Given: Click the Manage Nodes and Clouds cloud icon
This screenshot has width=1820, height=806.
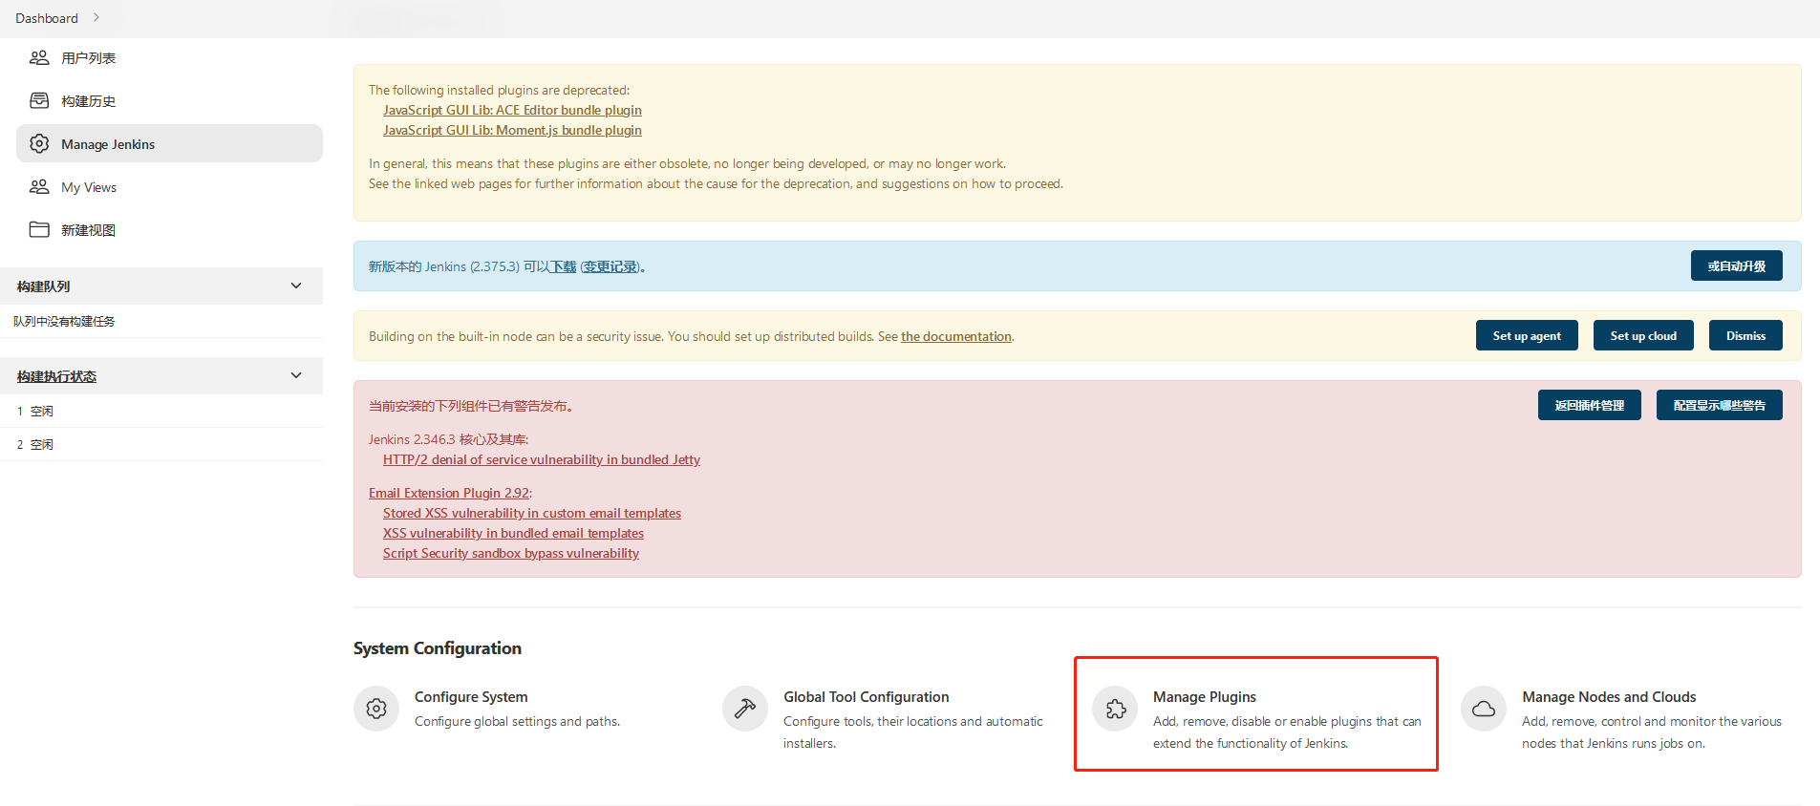Looking at the screenshot, I should pos(1484,709).
